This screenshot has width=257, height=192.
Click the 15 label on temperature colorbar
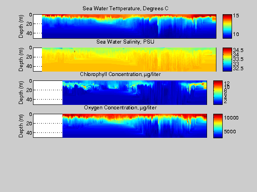(236, 16)
